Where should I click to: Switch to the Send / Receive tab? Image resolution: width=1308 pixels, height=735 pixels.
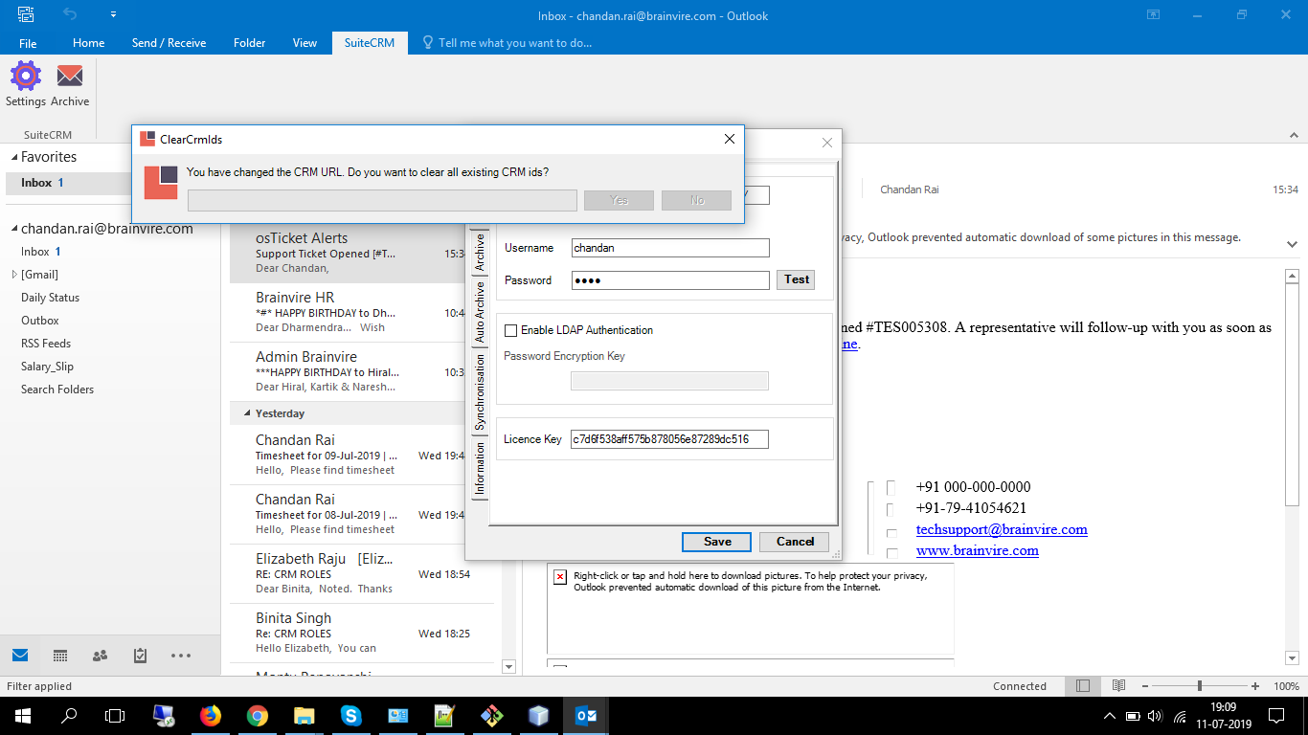169,43
